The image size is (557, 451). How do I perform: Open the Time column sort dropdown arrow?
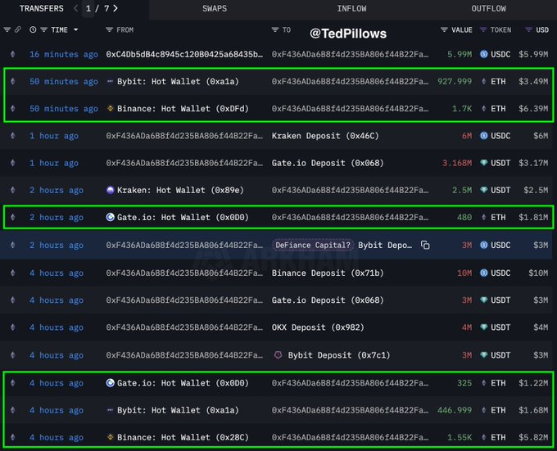[75, 29]
